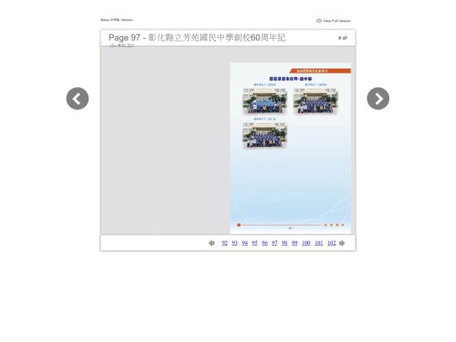Jump to page 92 link
Screen dimensions: 456x342
[x=225, y=243]
